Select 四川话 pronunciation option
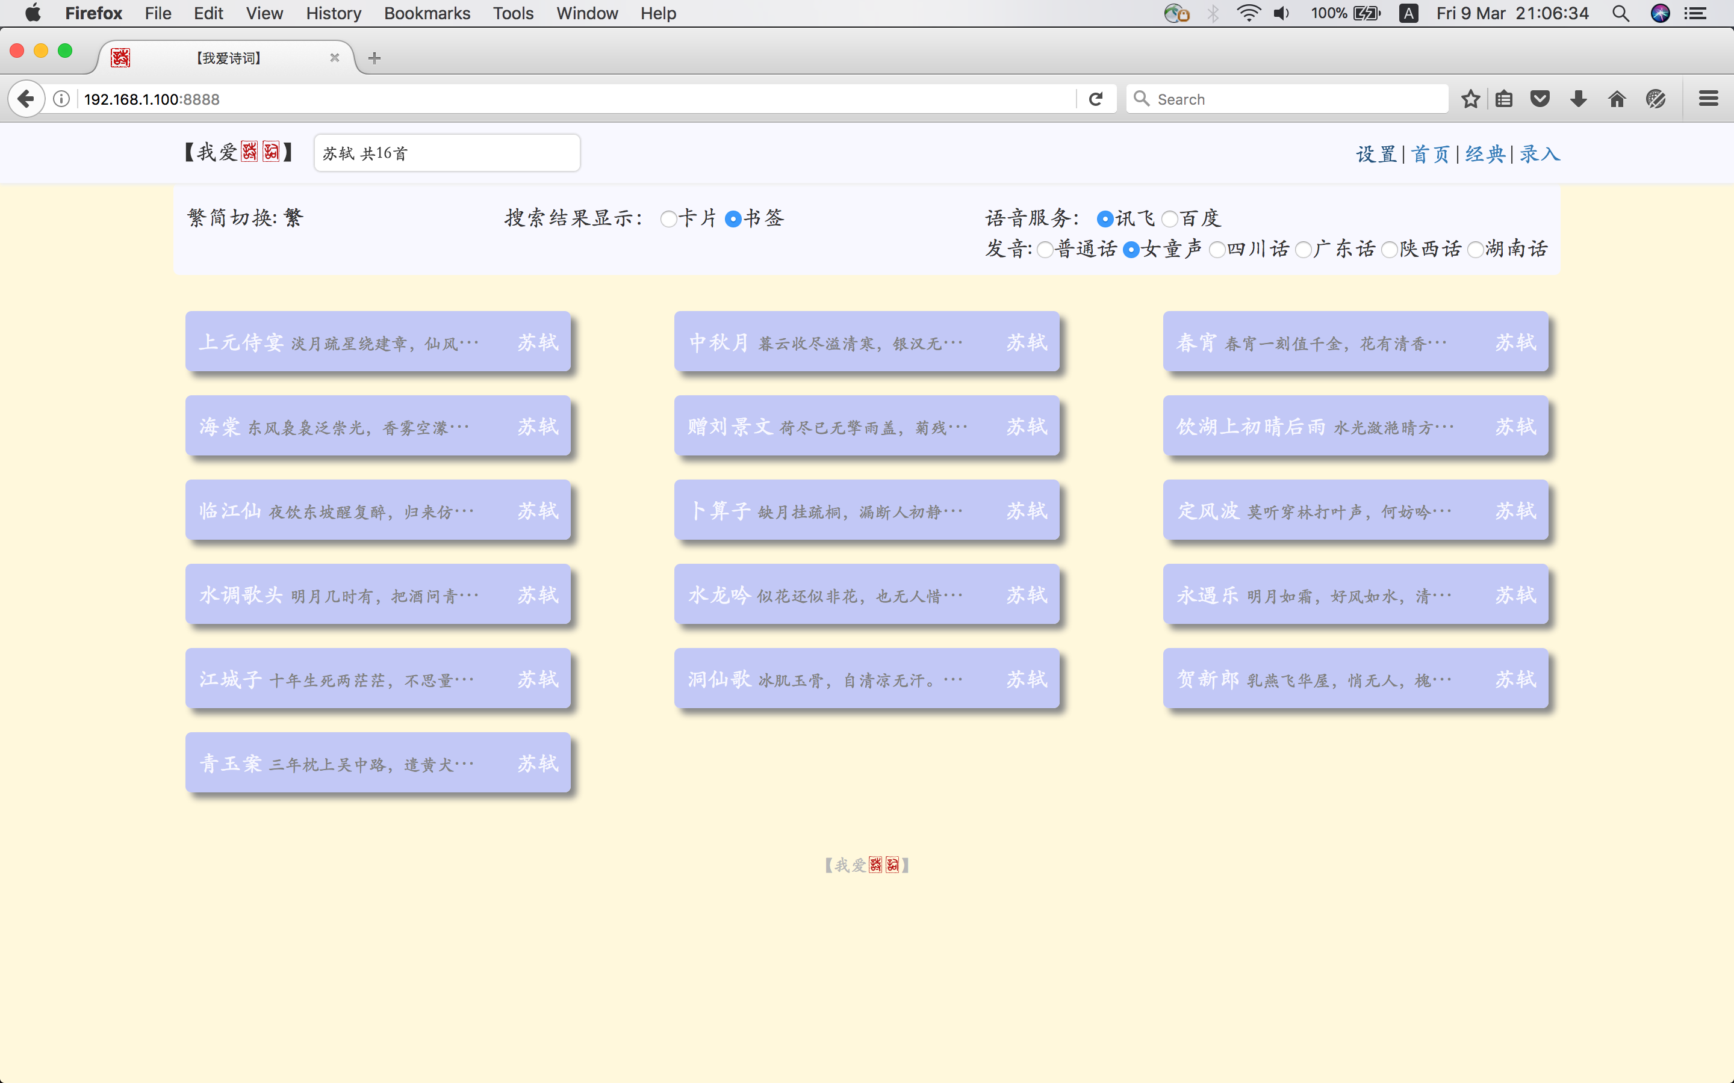Image resolution: width=1734 pixels, height=1083 pixels. click(x=1217, y=249)
